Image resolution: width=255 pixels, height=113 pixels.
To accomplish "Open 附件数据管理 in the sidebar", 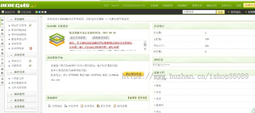I will coord(19,83).
